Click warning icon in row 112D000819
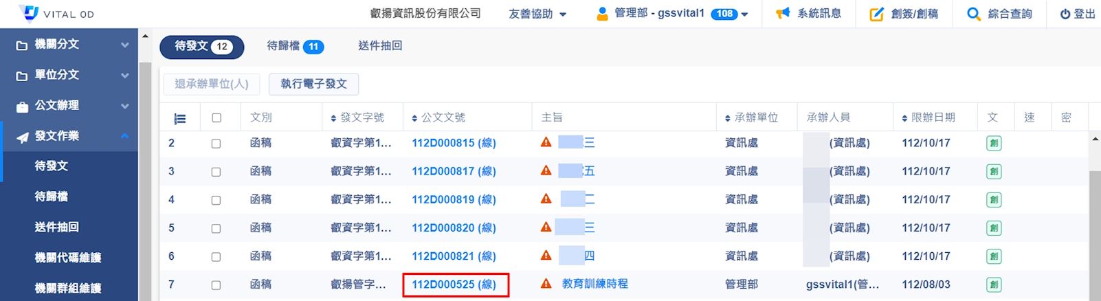The height and width of the screenshot is (301, 1101). 546,199
